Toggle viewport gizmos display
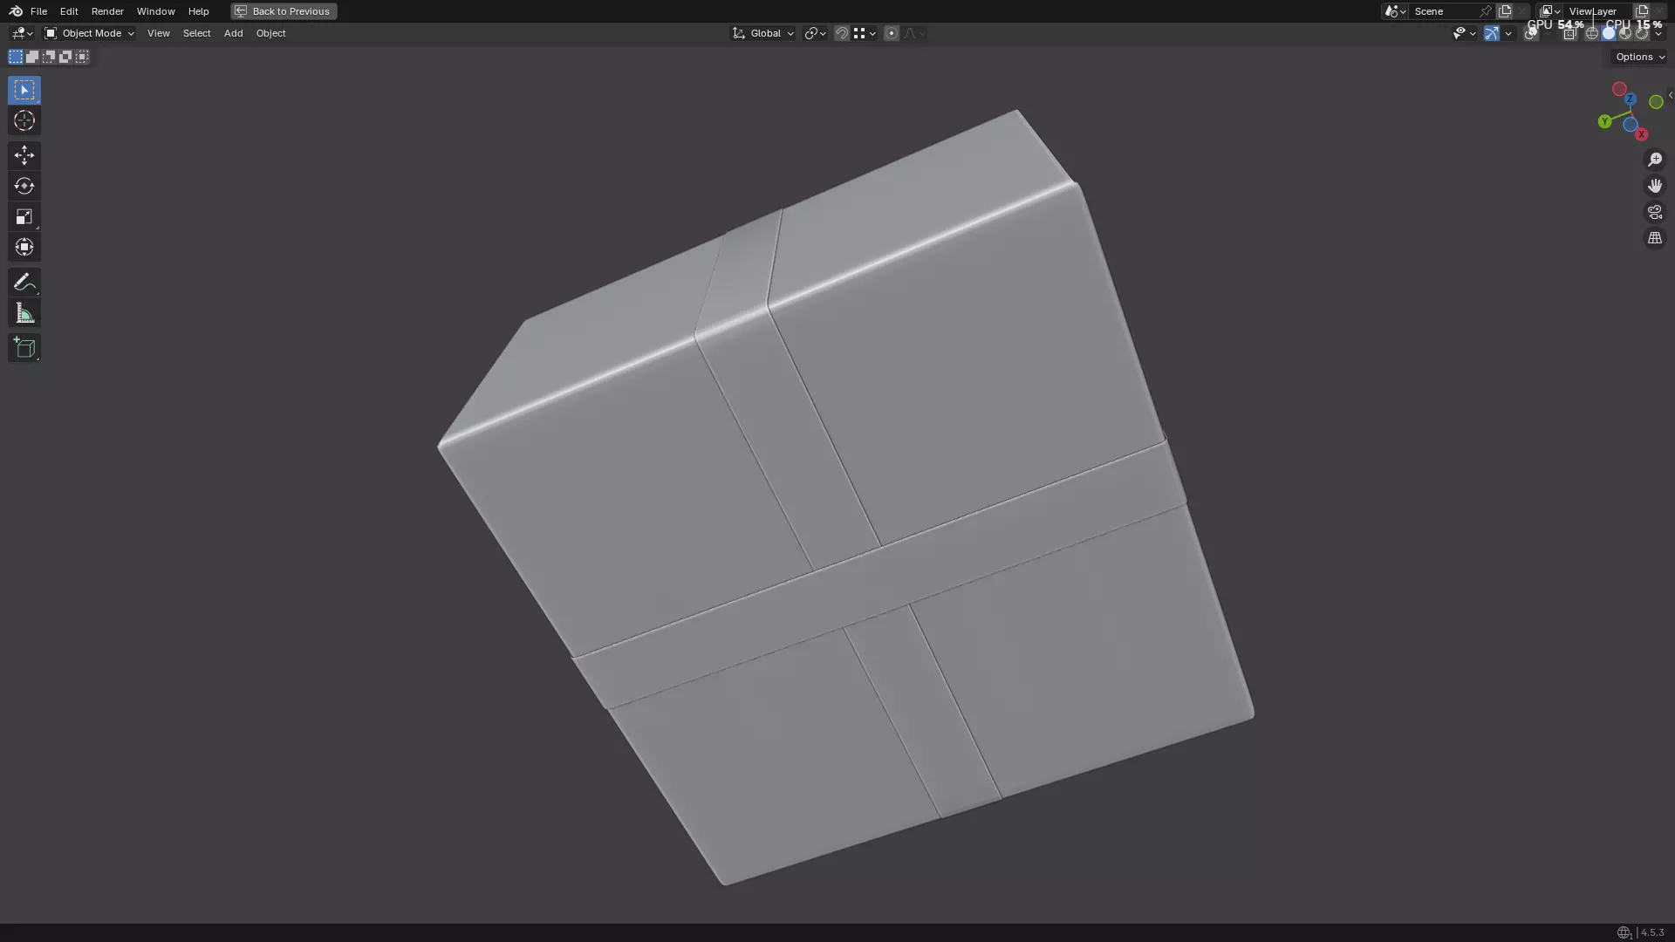1675x942 pixels. pyautogui.click(x=1491, y=33)
